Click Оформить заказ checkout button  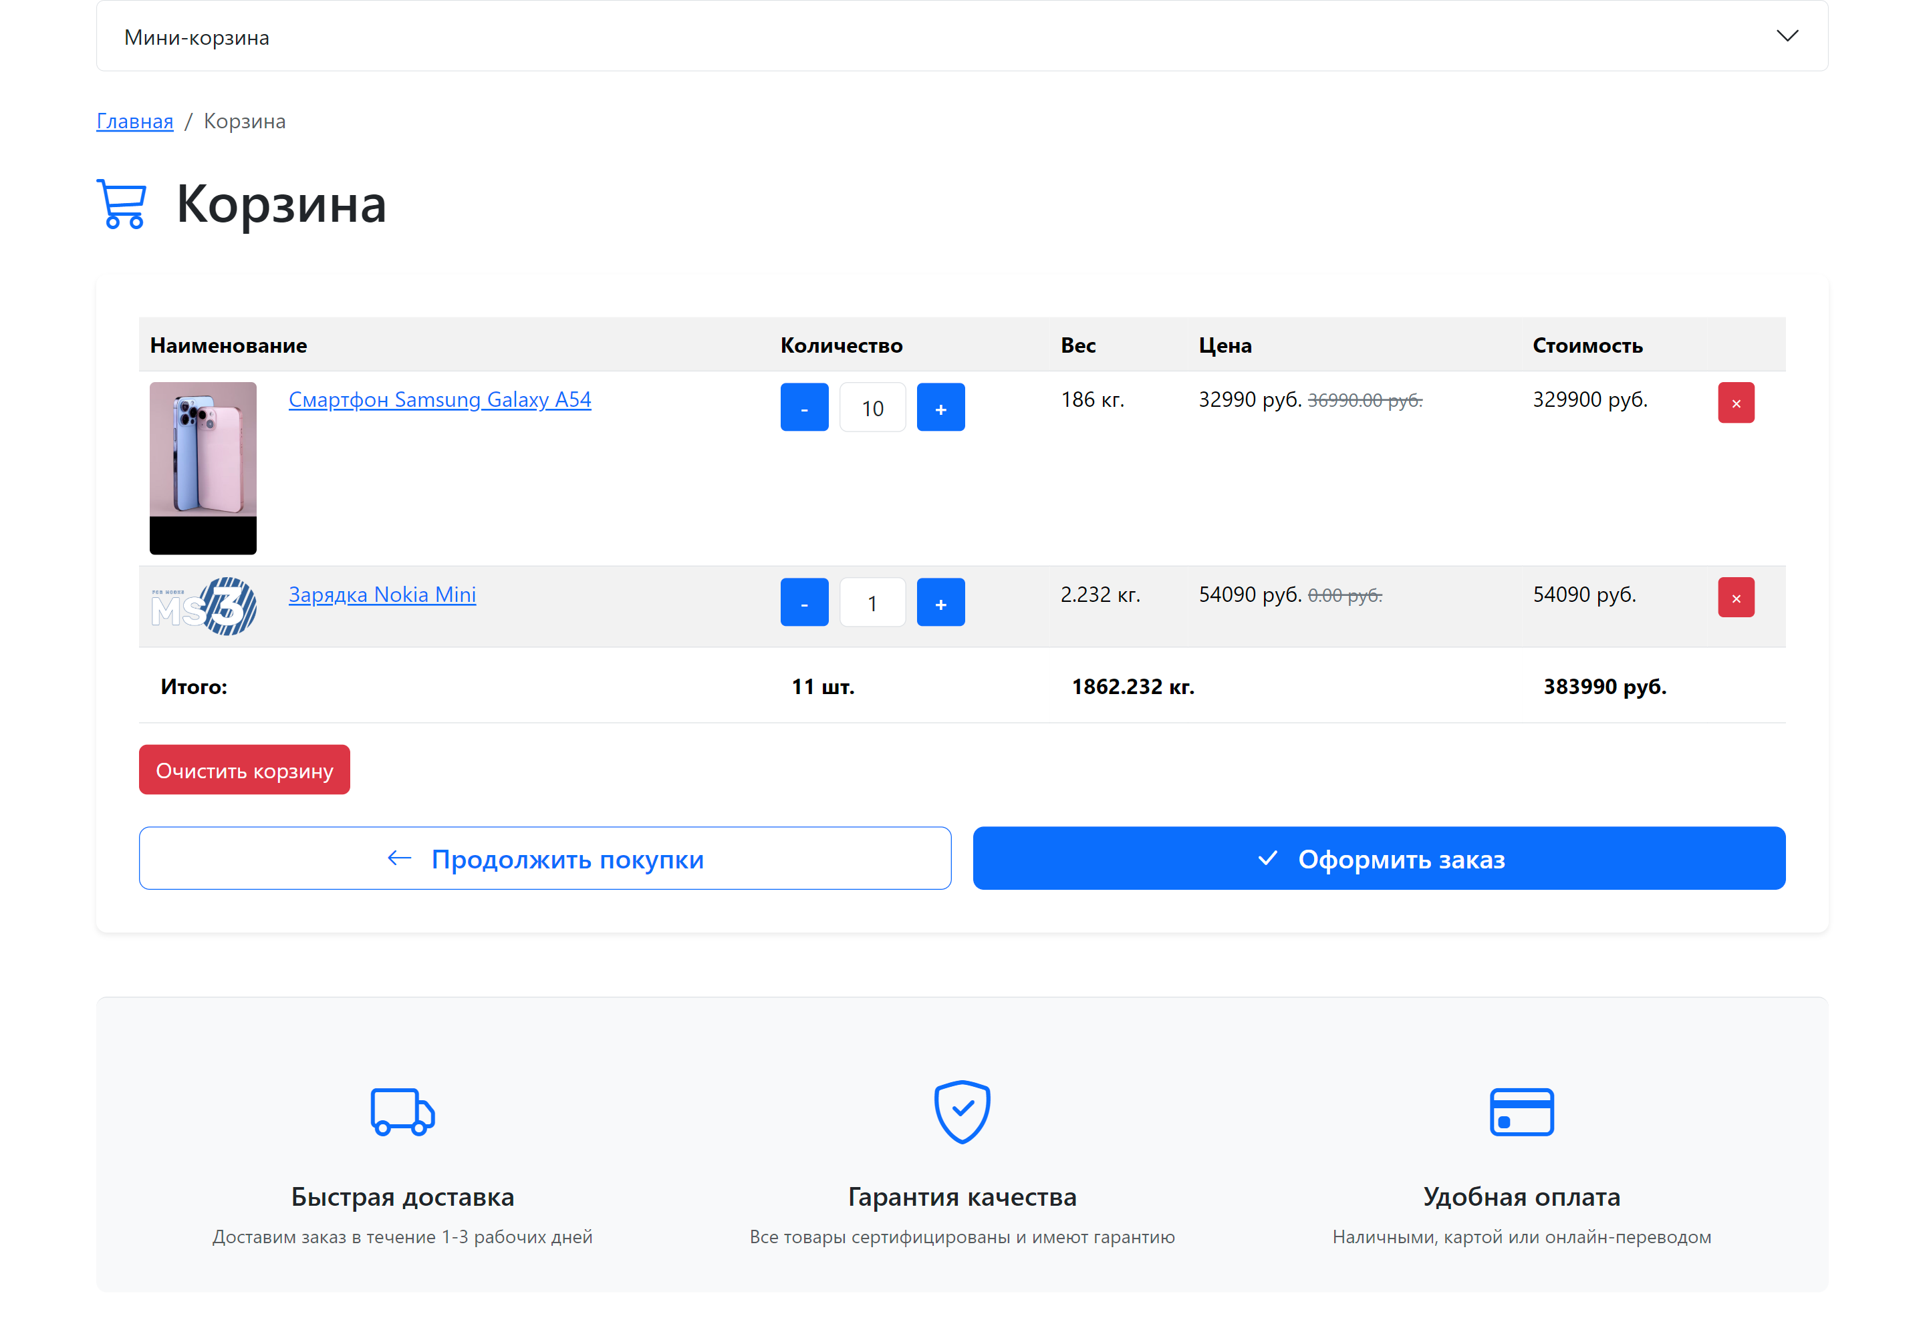click(1378, 858)
